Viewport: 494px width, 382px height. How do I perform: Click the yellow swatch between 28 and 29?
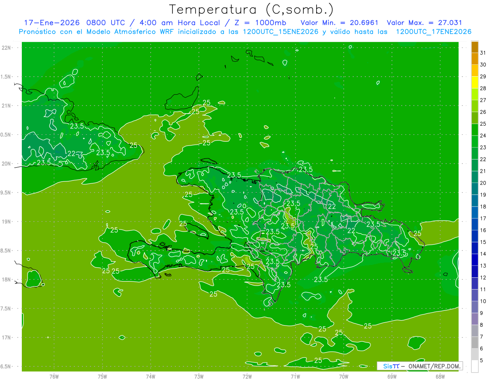(x=475, y=82)
